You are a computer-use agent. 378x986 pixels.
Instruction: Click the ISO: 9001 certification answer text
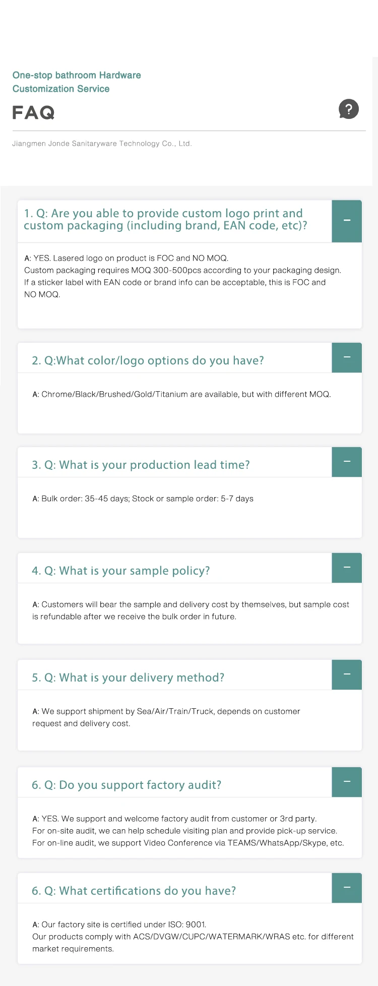(x=119, y=925)
